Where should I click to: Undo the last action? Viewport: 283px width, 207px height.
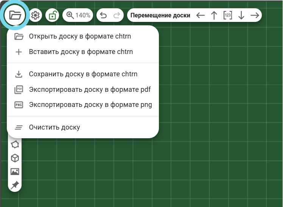tap(103, 15)
